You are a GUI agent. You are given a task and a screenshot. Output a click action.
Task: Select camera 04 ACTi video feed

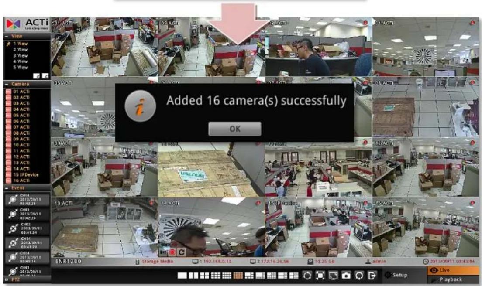[425, 47]
